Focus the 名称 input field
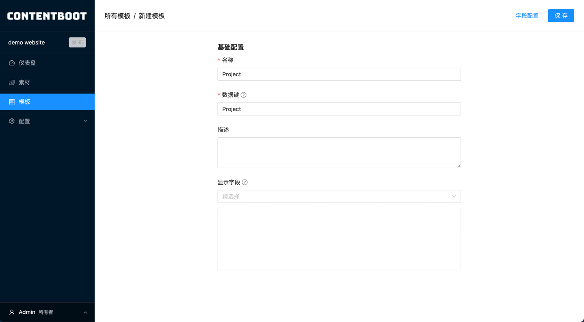The width and height of the screenshot is (584, 322). [339, 74]
